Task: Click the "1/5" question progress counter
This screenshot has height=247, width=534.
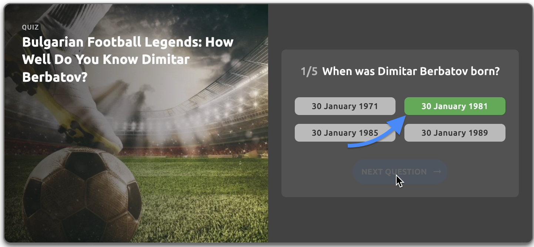Action: (309, 71)
